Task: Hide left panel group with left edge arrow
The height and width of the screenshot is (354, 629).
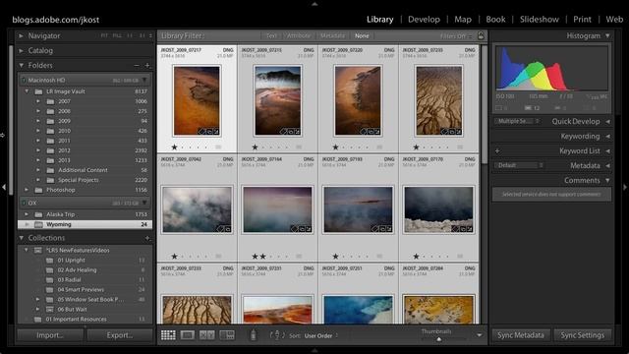Action: [x=4, y=187]
